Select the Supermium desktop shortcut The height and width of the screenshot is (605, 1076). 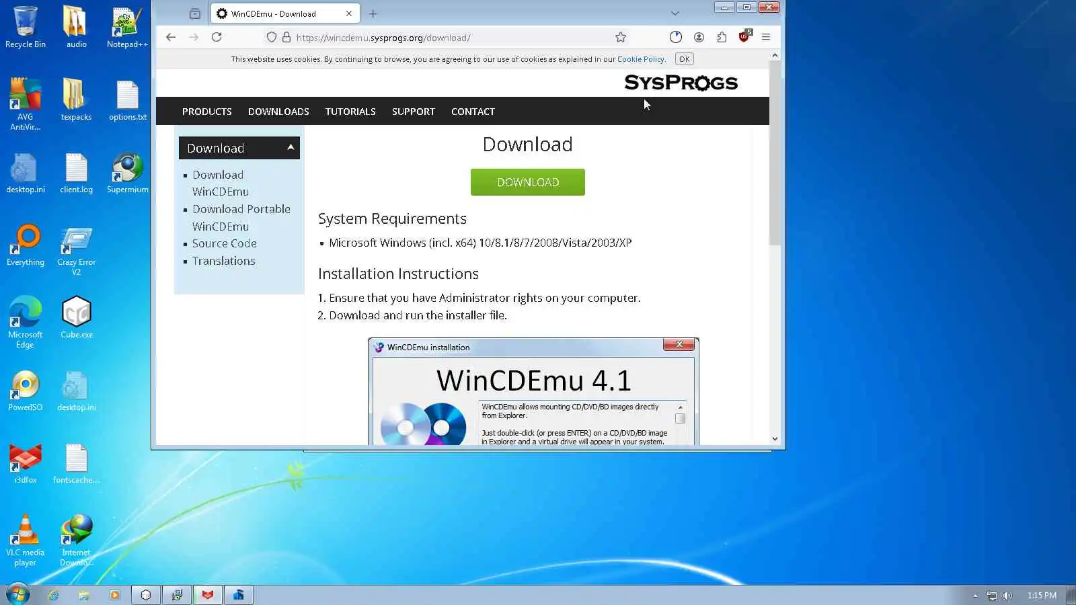(127, 173)
